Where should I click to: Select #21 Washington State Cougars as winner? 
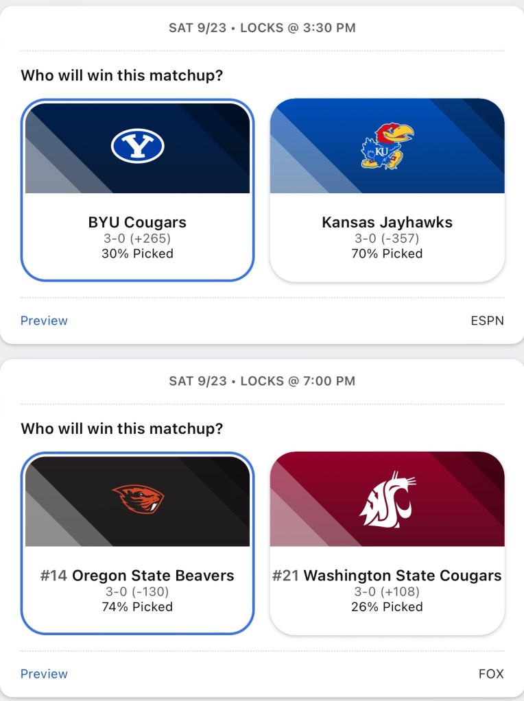point(387,576)
